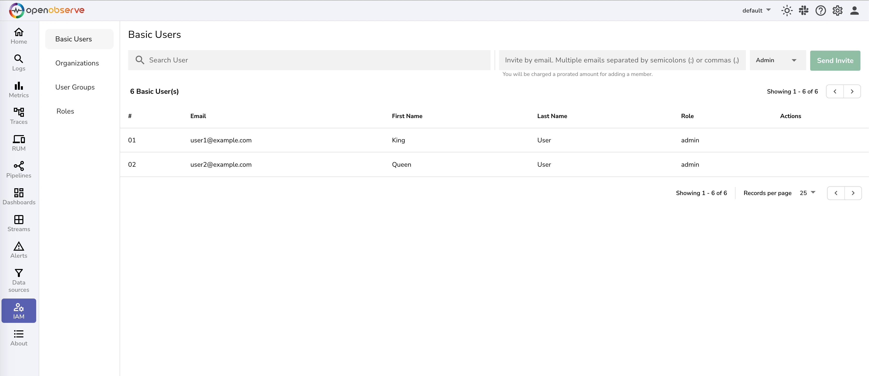The width and height of the screenshot is (869, 376).
Task: Open the RUM panel
Action: (x=19, y=142)
